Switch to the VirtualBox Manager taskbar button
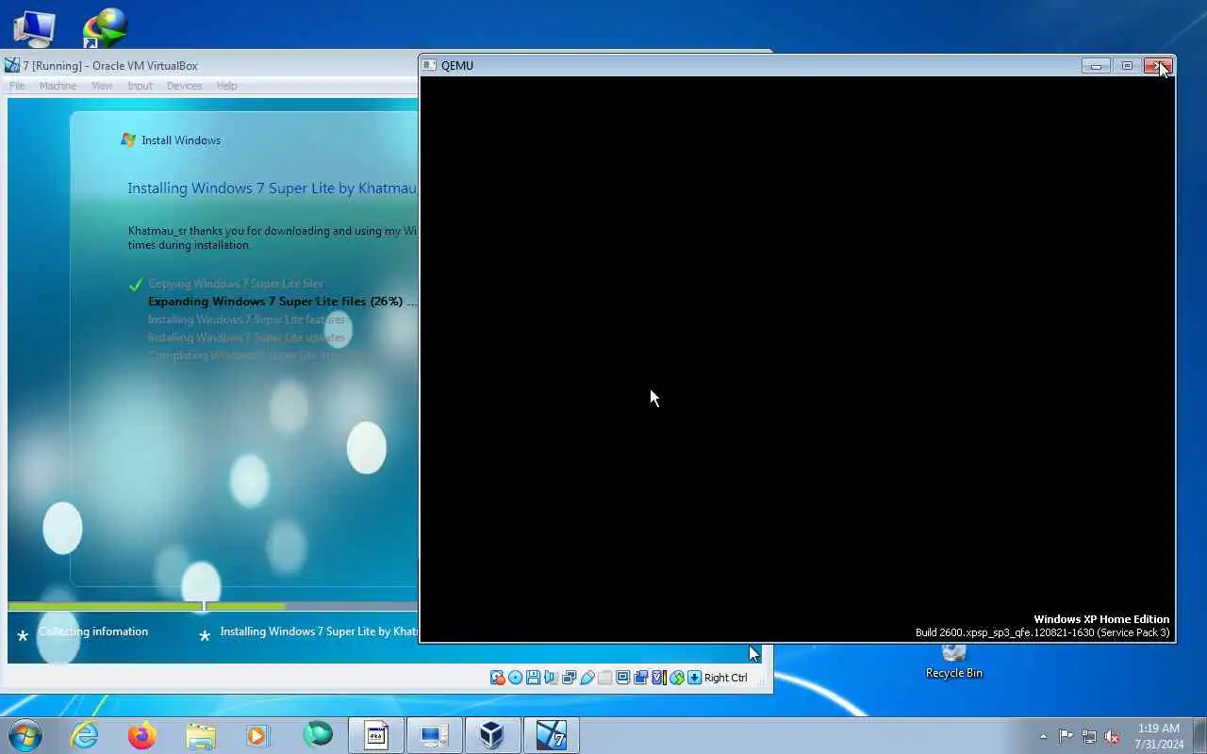 click(x=492, y=735)
